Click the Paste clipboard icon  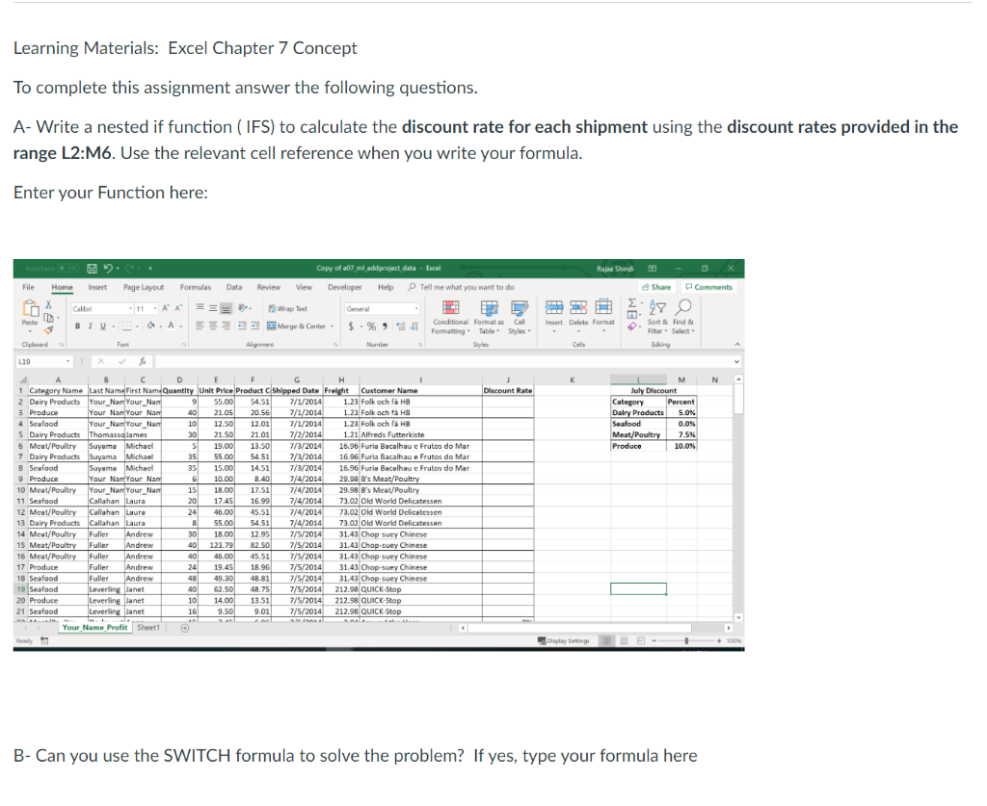point(31,307)
